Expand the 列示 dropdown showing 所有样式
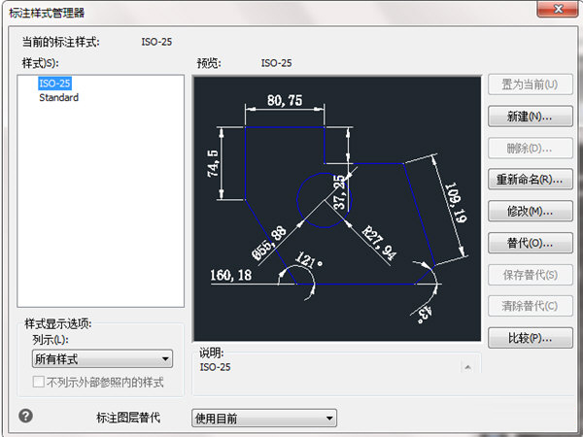This screenshot has width=583, height=437. pos(102,360)
